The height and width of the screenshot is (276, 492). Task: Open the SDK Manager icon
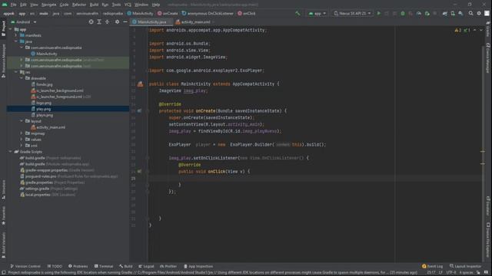(460, 14)
